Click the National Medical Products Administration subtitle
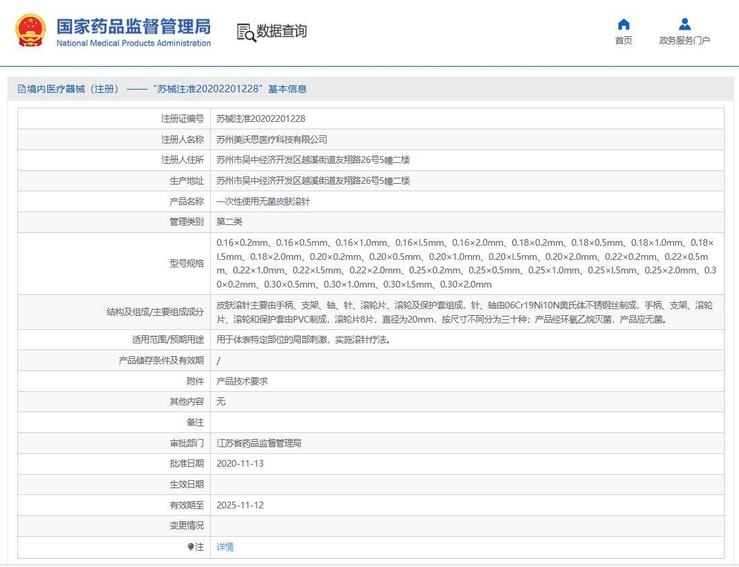739x567 pixels. pyautogui.click(x=133, y=43)
